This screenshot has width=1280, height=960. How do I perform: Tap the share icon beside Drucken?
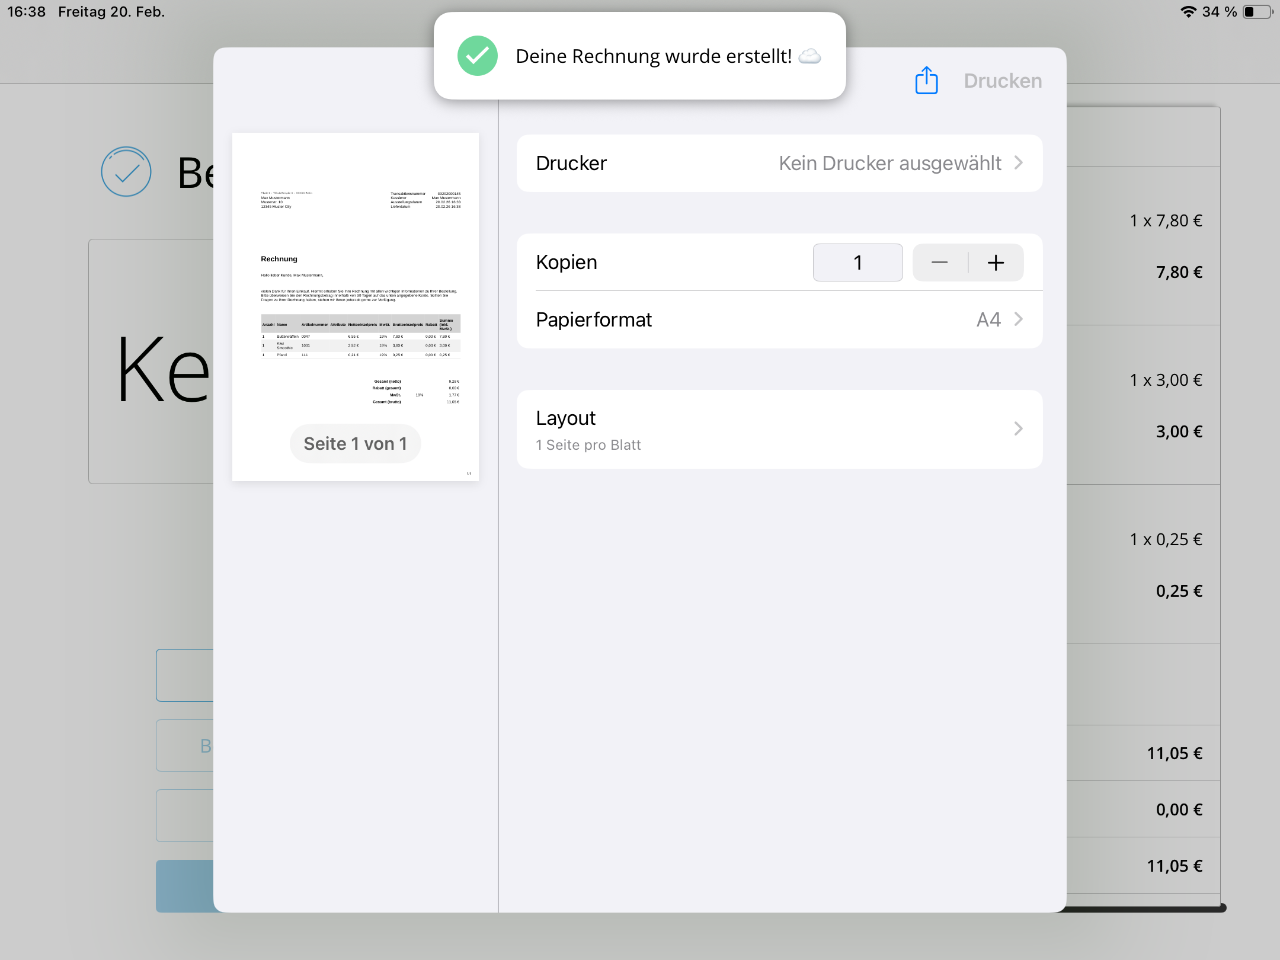coord(926,81)
